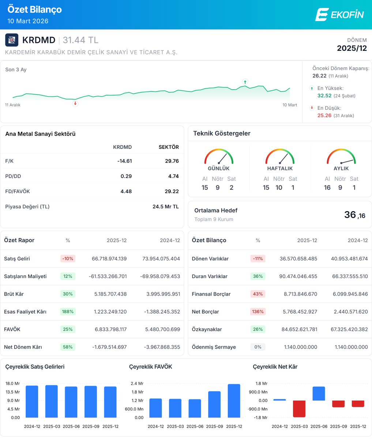Click the 31.44 TL price

click(80, 40)
